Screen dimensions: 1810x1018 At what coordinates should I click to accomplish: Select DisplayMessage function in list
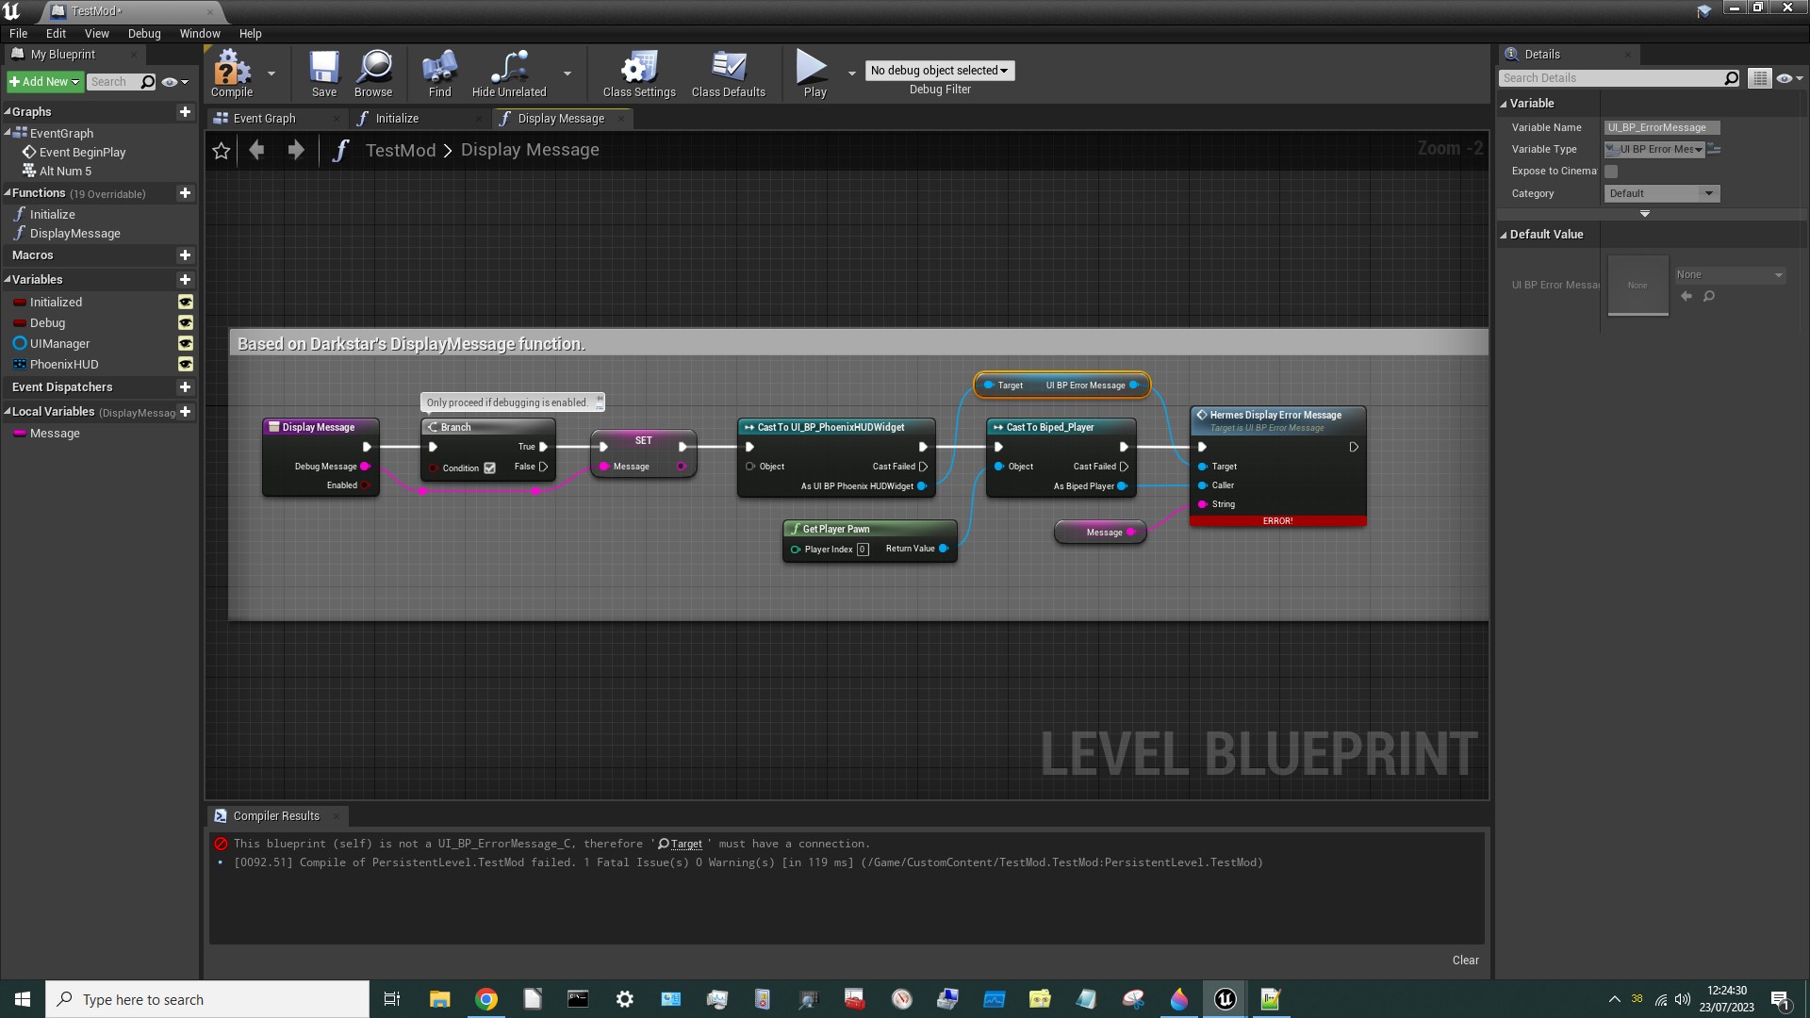click(x=74, y=234)
